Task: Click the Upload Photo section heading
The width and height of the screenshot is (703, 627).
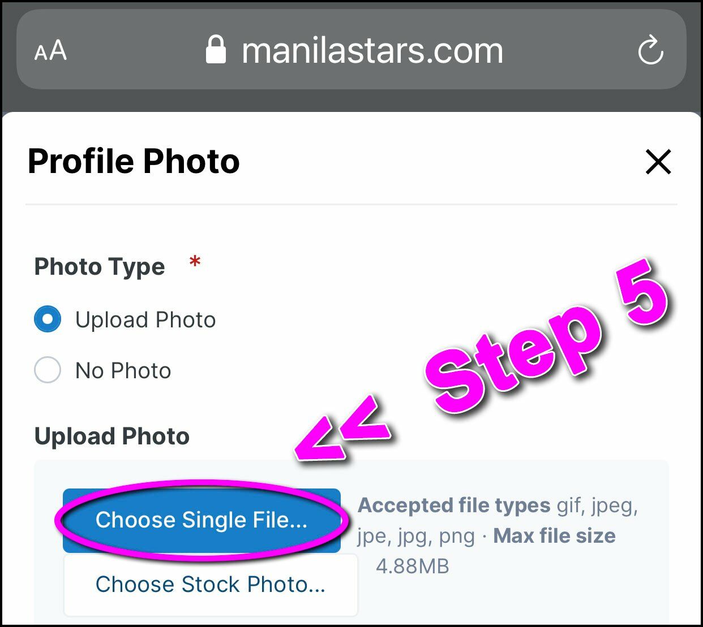Action: [112, 436]
